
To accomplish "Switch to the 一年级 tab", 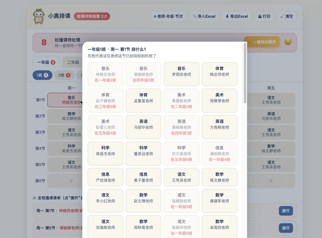I will (x=46, y=62).
